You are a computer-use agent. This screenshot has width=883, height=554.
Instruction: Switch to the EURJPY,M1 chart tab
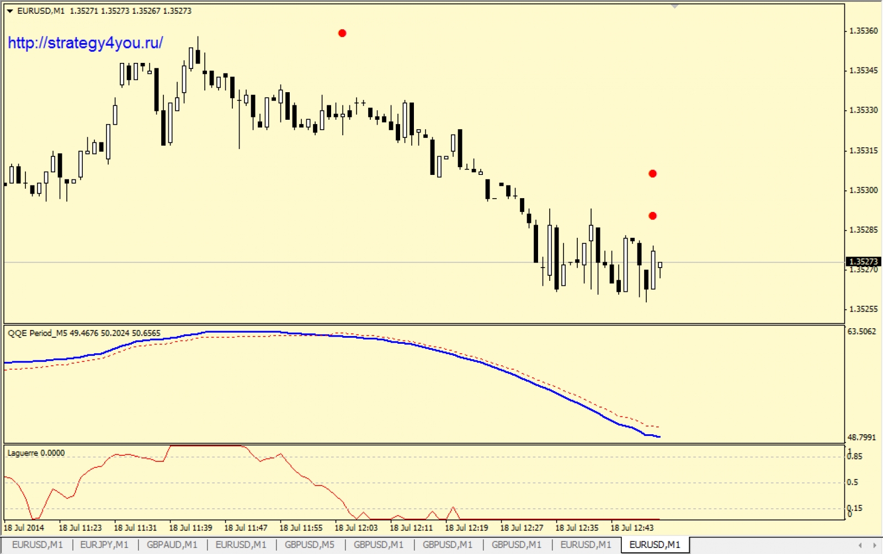[x=104, y=545]
